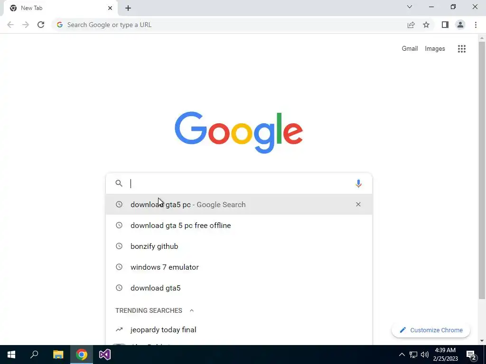Collapse the Trending Searches section
The height and width of the screenshot is (364, 486).
click(192, 310)
